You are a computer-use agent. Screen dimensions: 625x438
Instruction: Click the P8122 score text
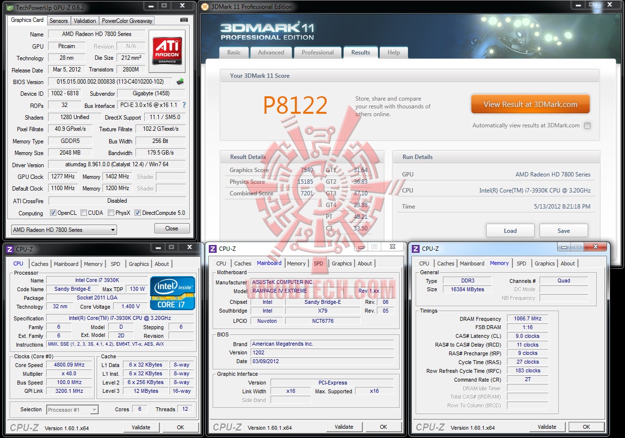tap(295, 105)
